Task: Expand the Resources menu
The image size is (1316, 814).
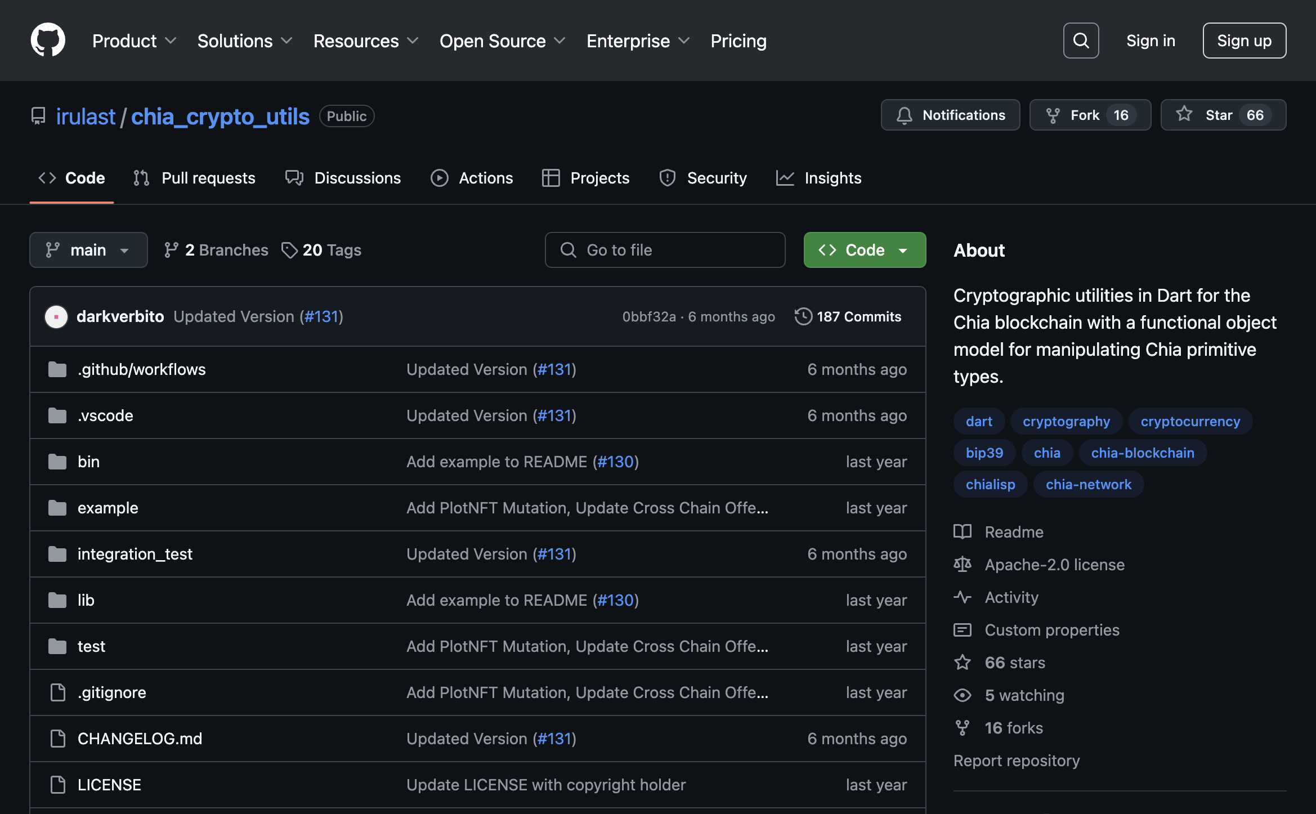Action: pyautogui.click(x=366, y=41)
